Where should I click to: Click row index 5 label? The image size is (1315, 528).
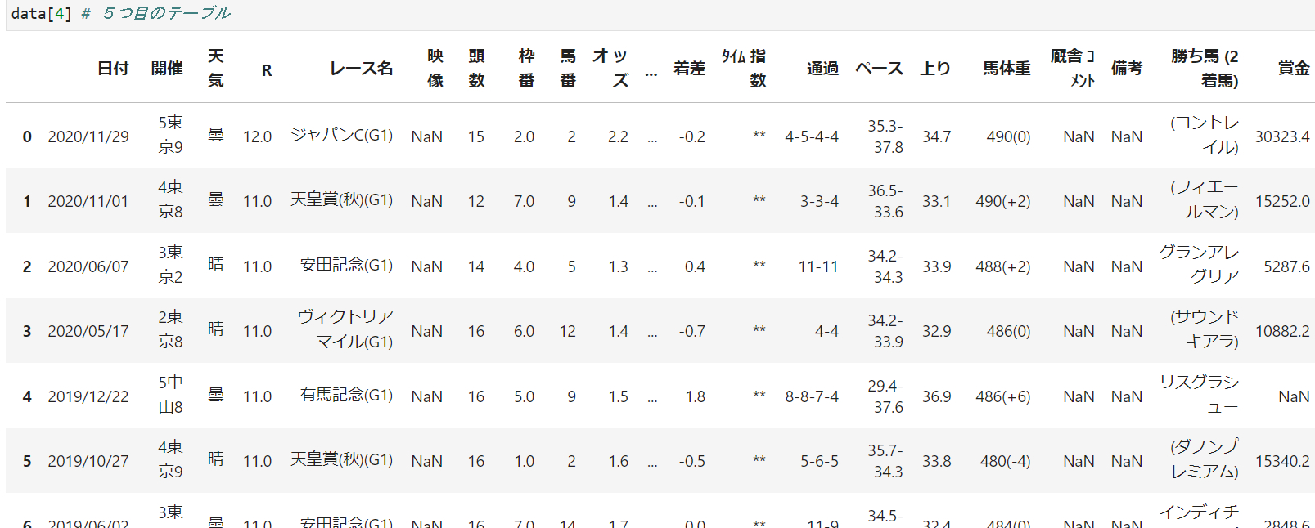(27, 461)
